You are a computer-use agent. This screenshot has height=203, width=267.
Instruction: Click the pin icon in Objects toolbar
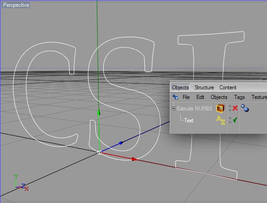[175, 97]
